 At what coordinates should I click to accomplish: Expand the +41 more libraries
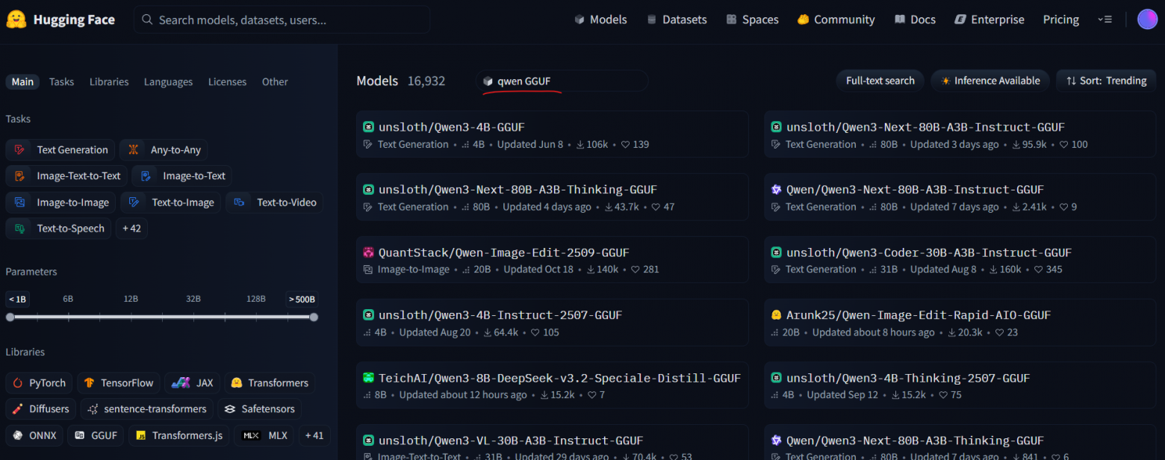click(x=314, y=435)
